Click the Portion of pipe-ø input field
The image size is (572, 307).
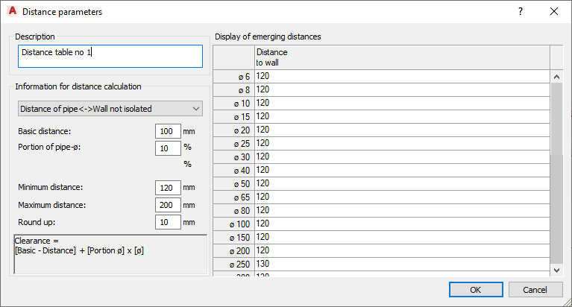tap(168, 148)
